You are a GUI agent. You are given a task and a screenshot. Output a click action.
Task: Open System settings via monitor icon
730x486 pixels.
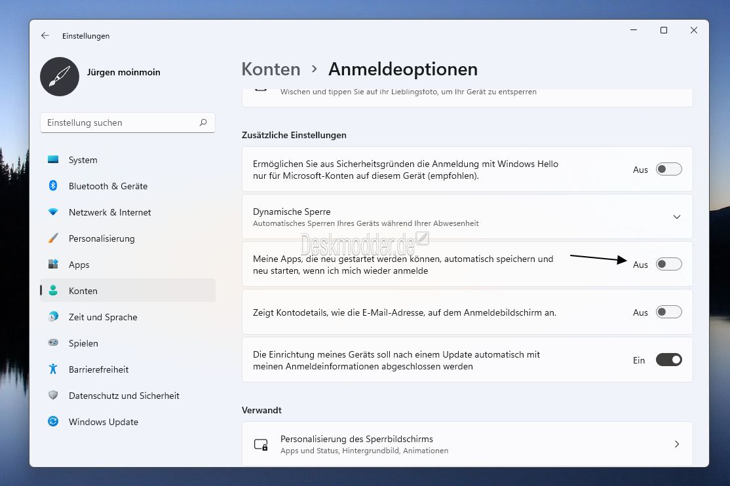(x=53, y=160)
